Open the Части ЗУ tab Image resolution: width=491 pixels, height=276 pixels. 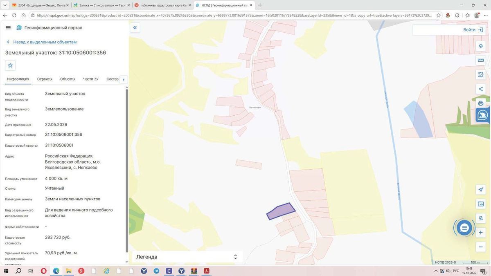[x=91, y=79]
